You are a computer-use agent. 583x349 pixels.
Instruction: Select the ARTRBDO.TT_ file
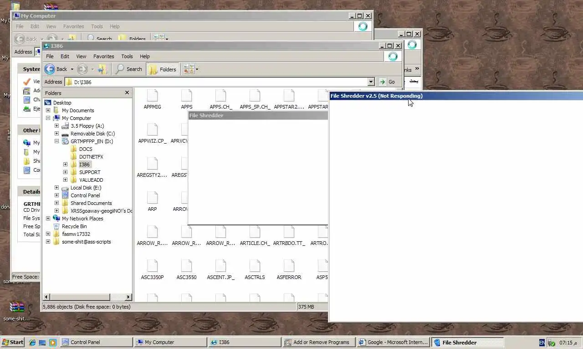pos(289,235)
